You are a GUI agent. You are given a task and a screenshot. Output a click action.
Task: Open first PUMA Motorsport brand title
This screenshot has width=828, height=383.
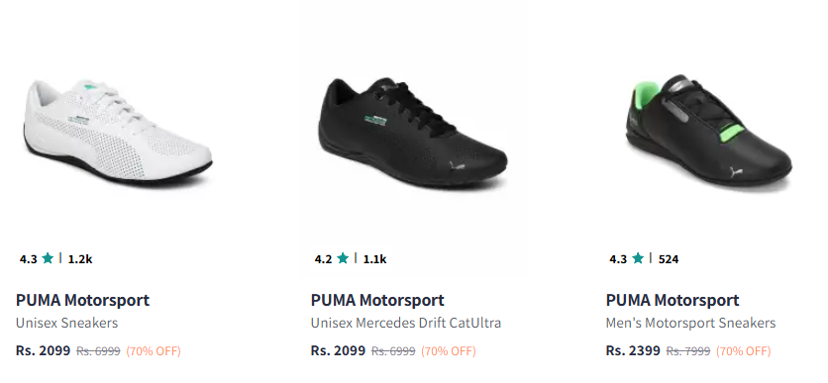(x=83, y=300)
